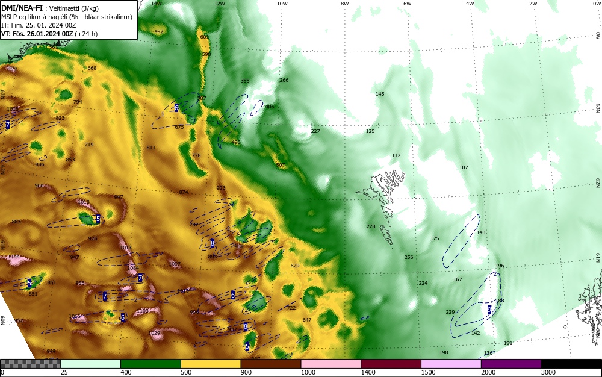This screenshot has height=377, width=602.
Task: Select the legend value 1400
Action: pyautogui.click(x=368, y=372)
